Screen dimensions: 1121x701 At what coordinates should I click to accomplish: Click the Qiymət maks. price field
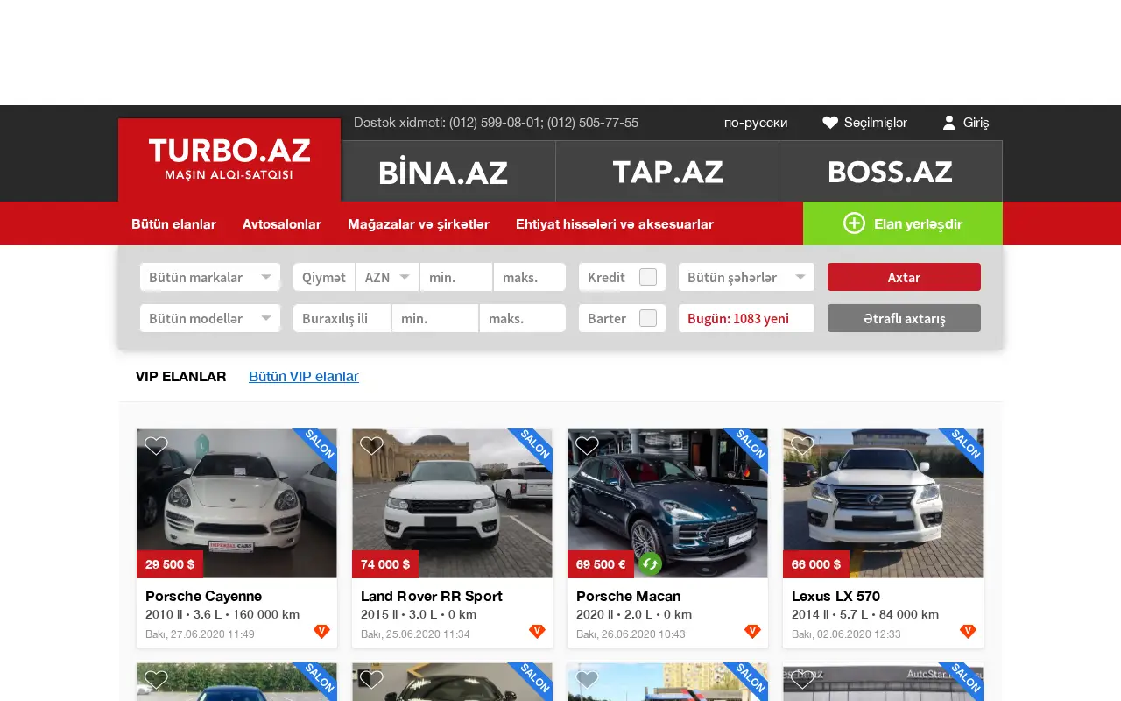pyautogui.click(x=530, y=277)
